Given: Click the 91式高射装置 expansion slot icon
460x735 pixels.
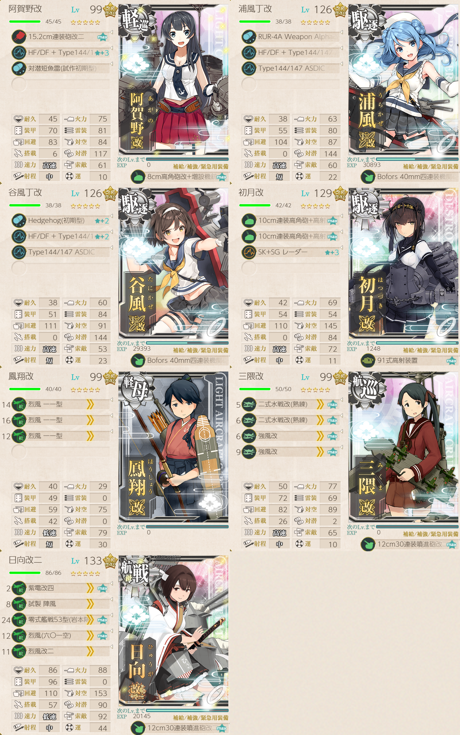Looking at the screenshot, I should 368,360.
